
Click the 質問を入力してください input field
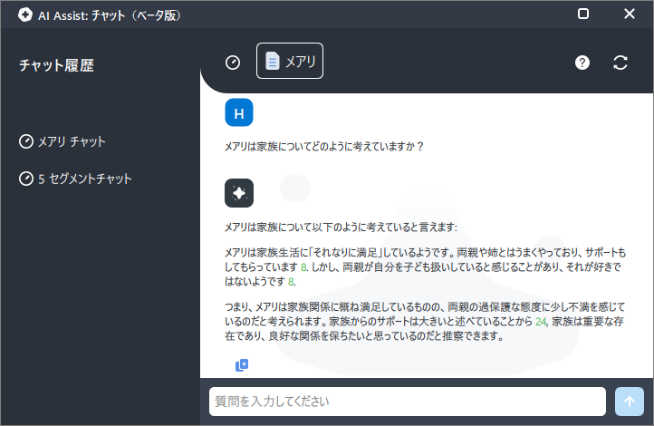pyautogui.click(x=408, y=402)
